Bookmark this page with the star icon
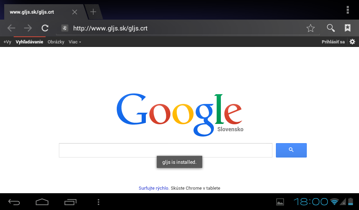 click(311, 28)
